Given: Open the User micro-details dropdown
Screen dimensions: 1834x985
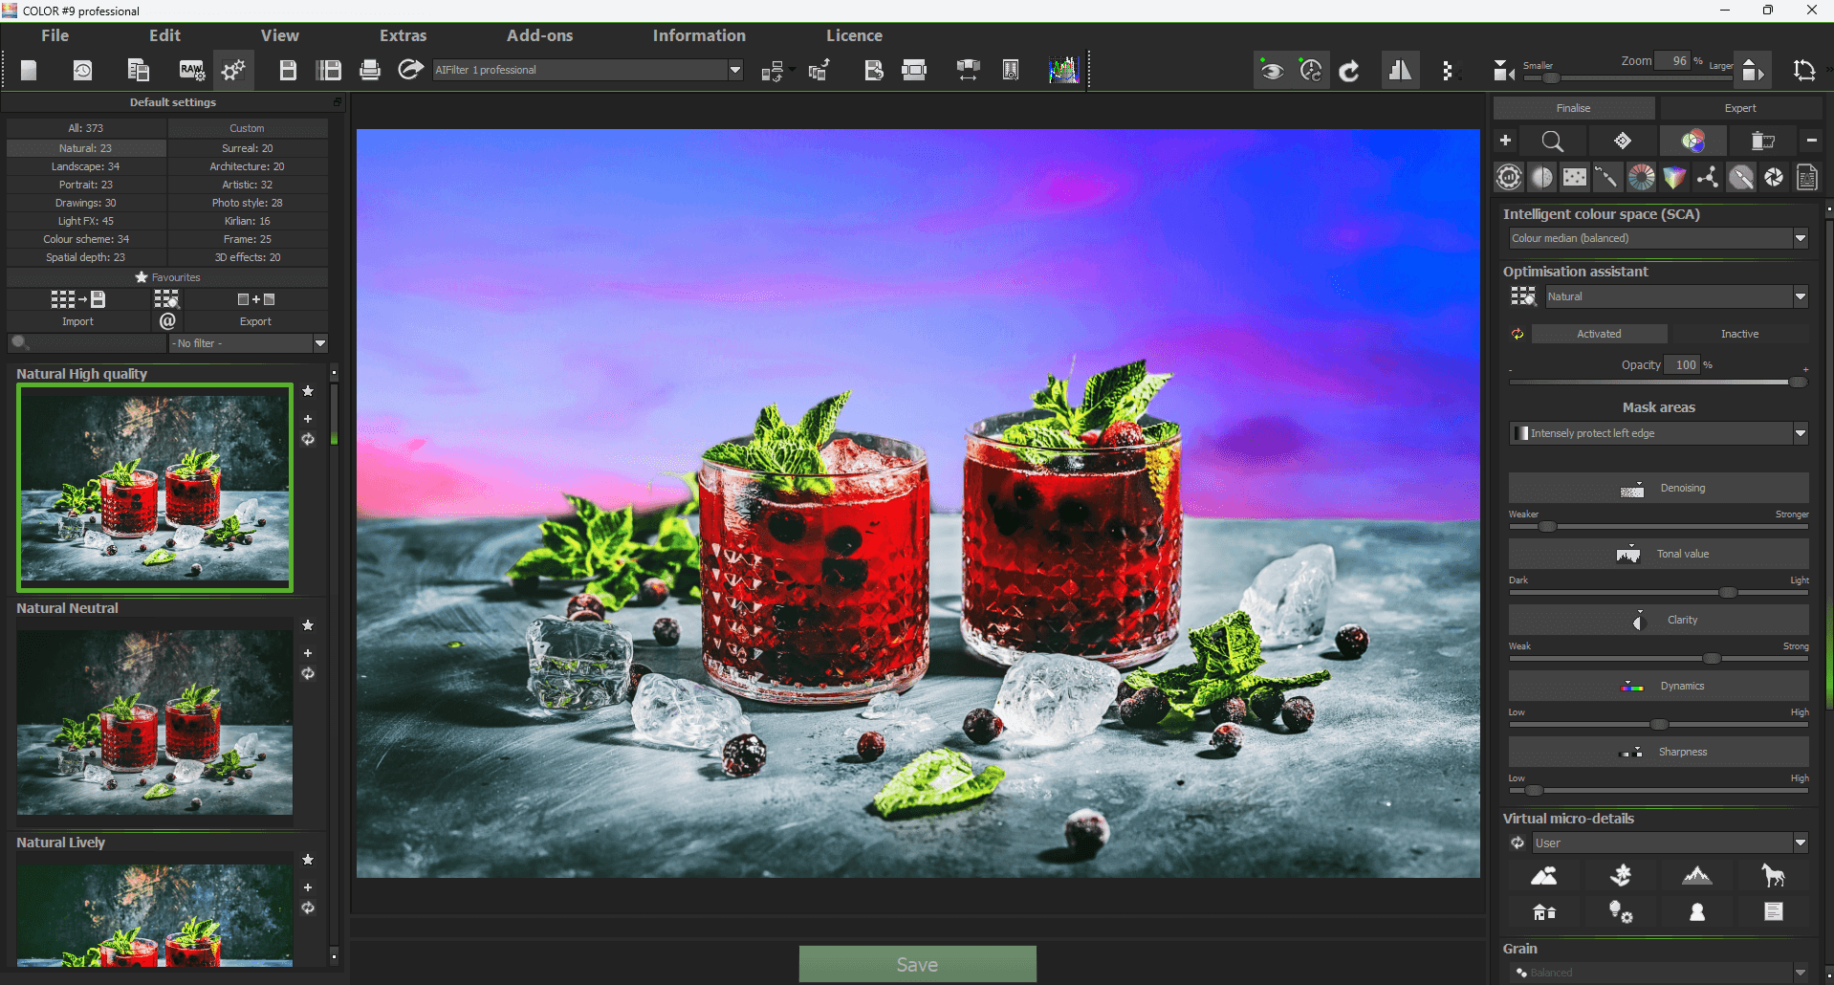Looking at the screenshot, I should 1670,843.
